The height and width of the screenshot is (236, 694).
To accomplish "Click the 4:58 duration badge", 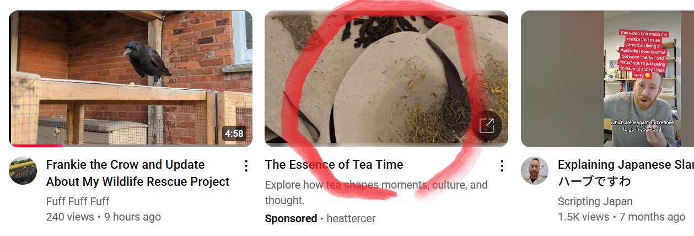I will point(234,133).
